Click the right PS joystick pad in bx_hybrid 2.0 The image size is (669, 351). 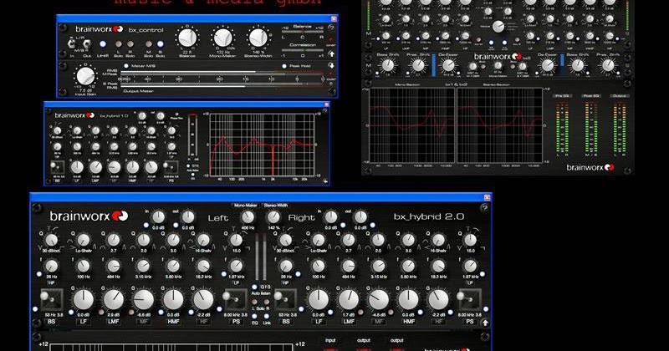[x=470, y=300]
